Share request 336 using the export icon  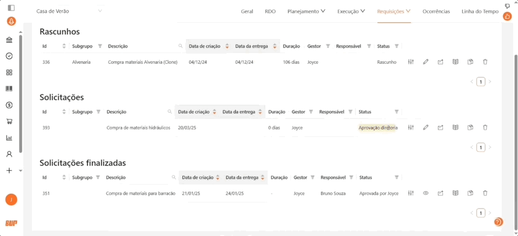[441, 62]
